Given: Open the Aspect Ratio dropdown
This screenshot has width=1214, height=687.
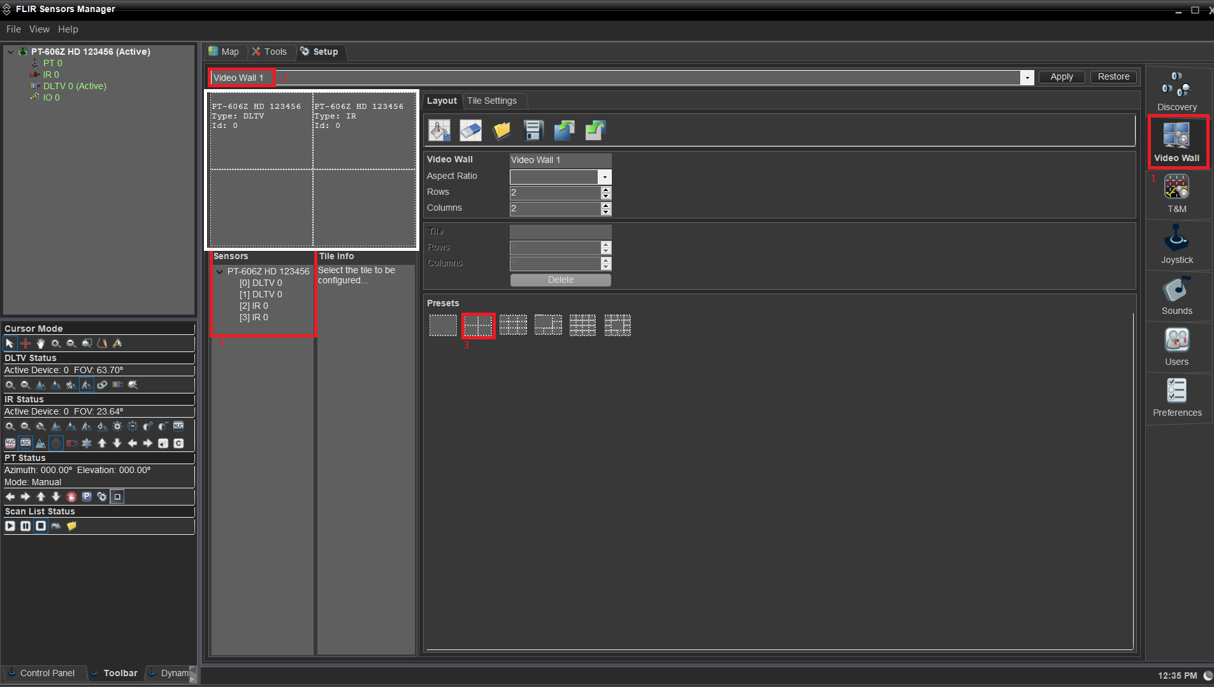Looking at the screenshot, I should [603, 177].
